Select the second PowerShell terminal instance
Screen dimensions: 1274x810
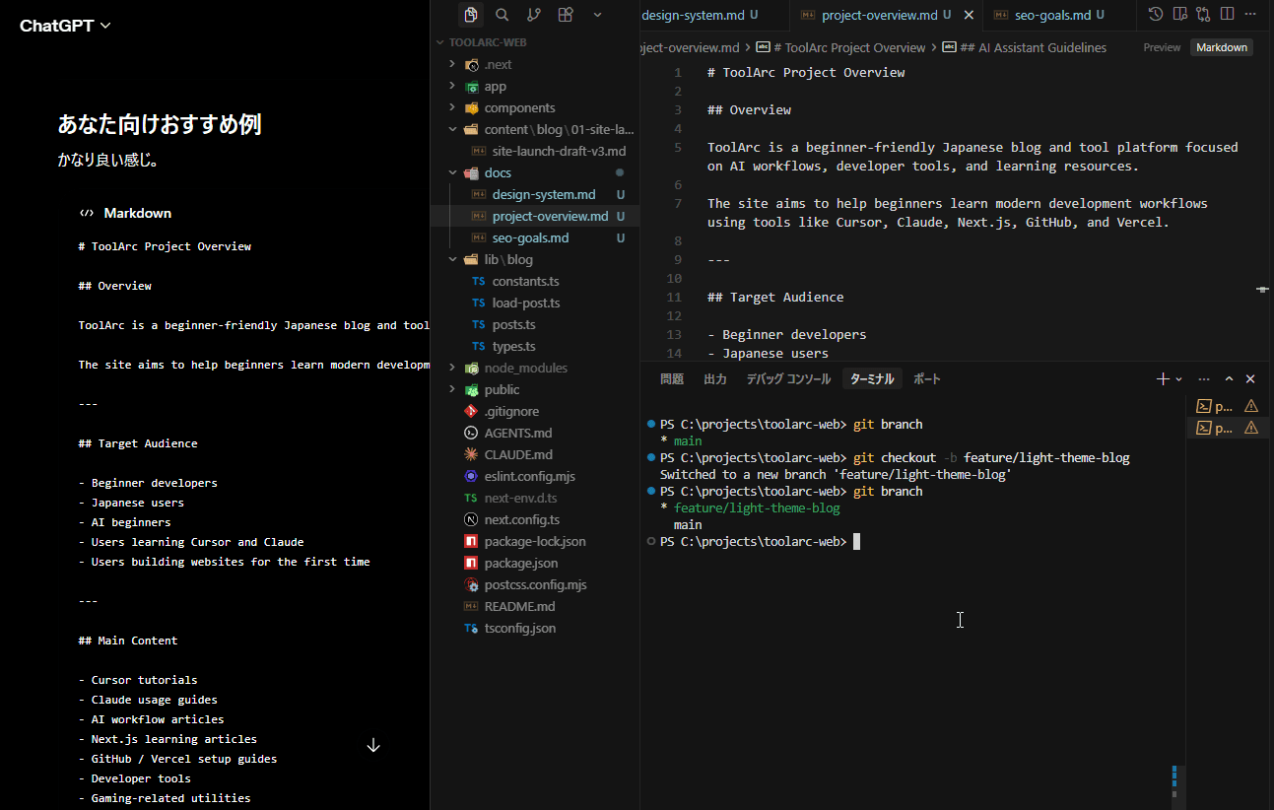[x=1228, y=428]
